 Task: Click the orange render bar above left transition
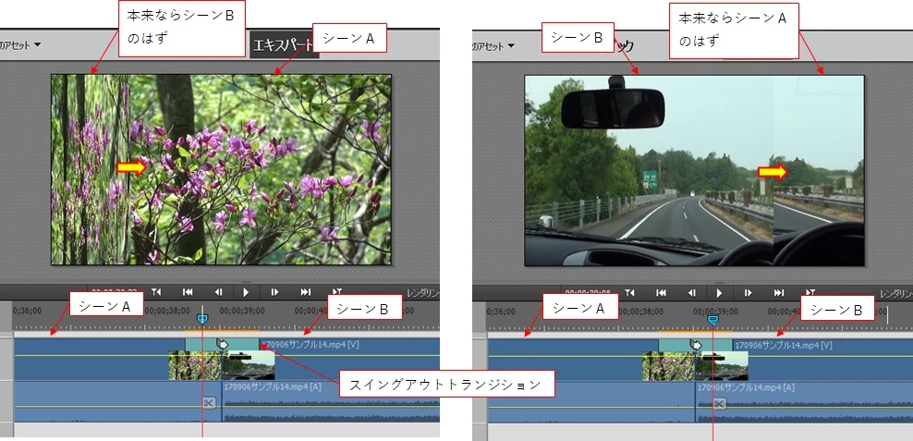coord(223,331)
